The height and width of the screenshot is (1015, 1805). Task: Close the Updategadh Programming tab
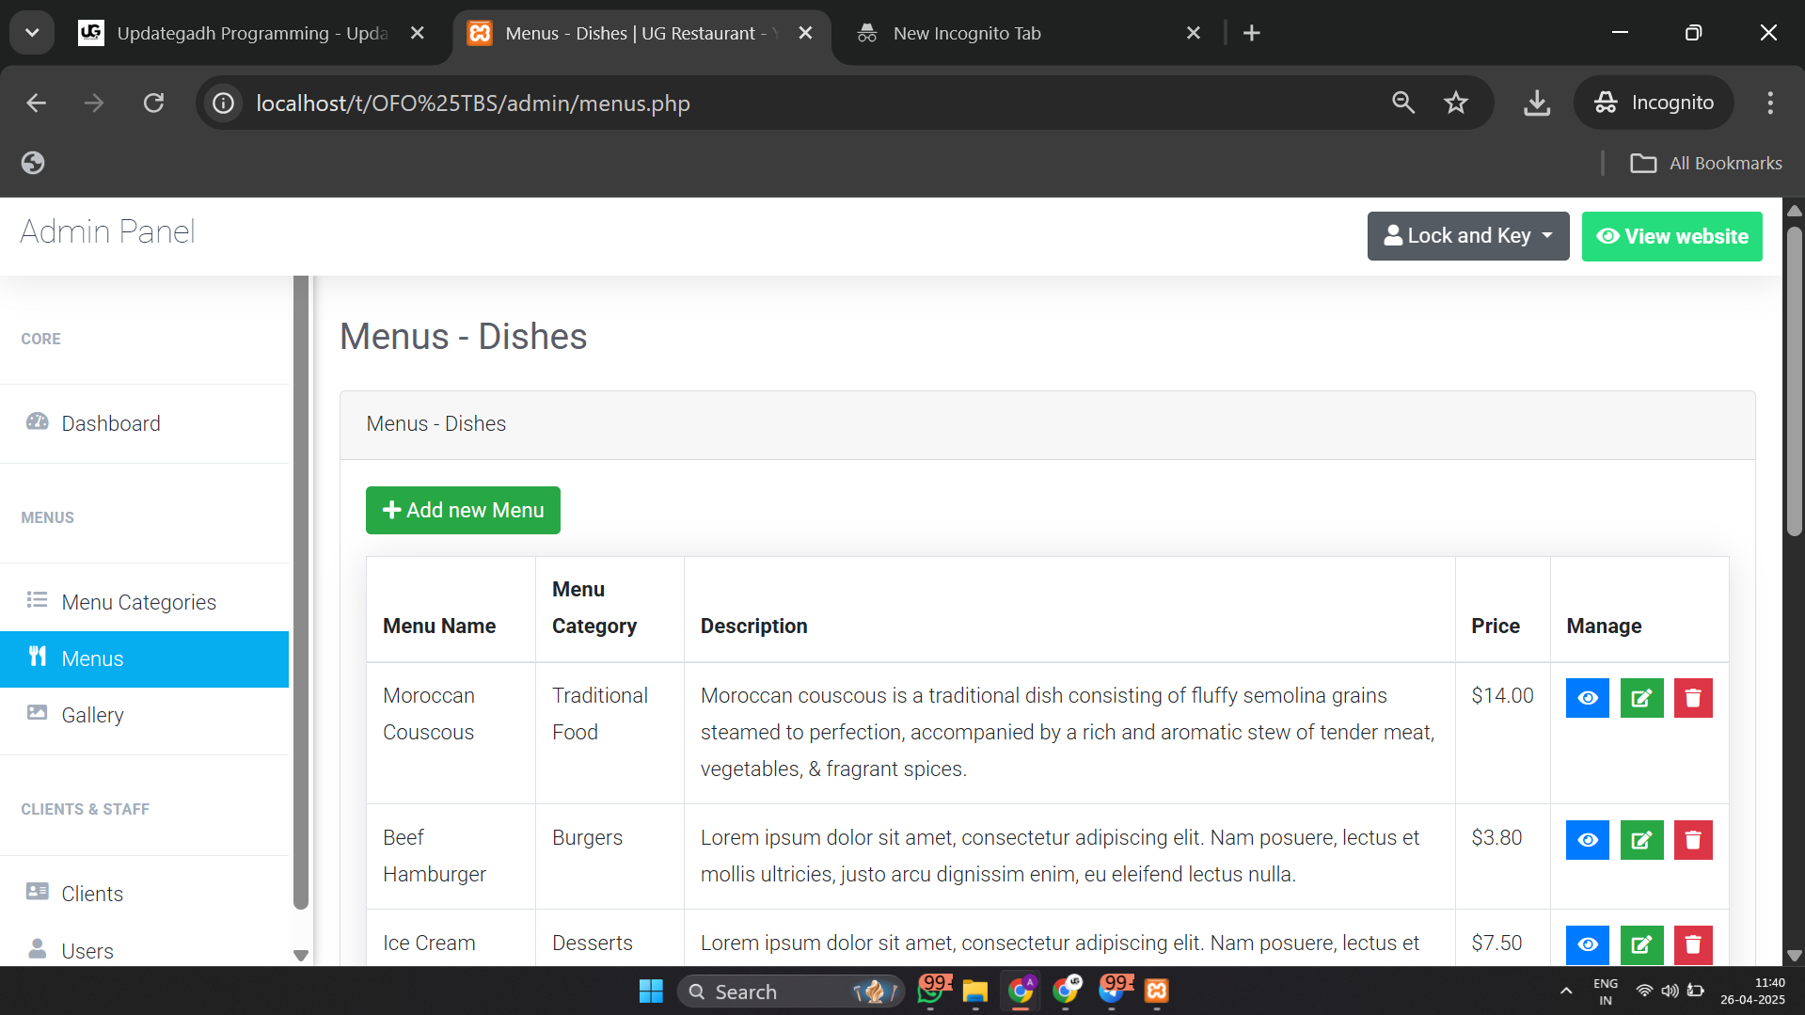(418, 33)
